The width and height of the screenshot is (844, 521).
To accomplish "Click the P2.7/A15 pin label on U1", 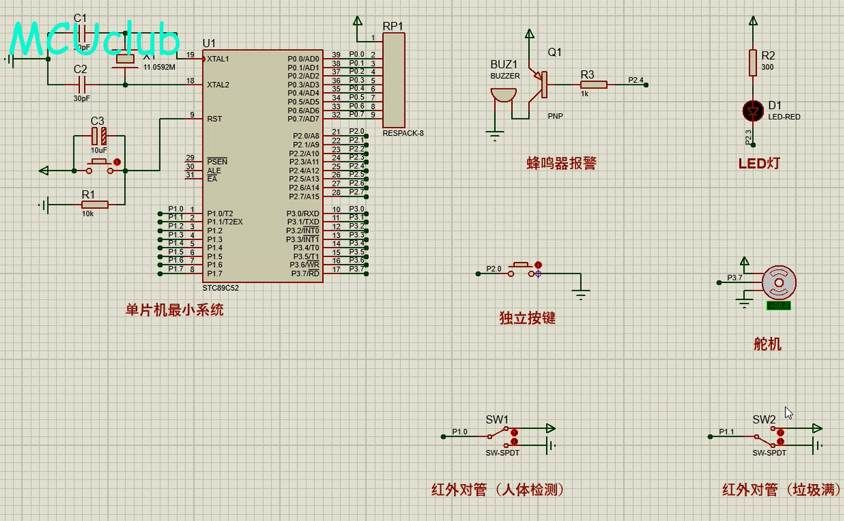I will pos(304,197).
